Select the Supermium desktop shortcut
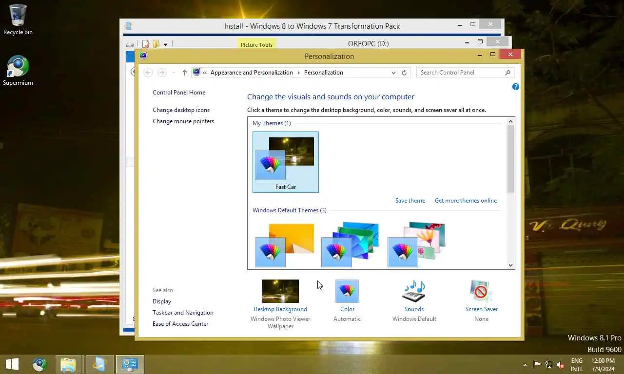 coord(18,71)
